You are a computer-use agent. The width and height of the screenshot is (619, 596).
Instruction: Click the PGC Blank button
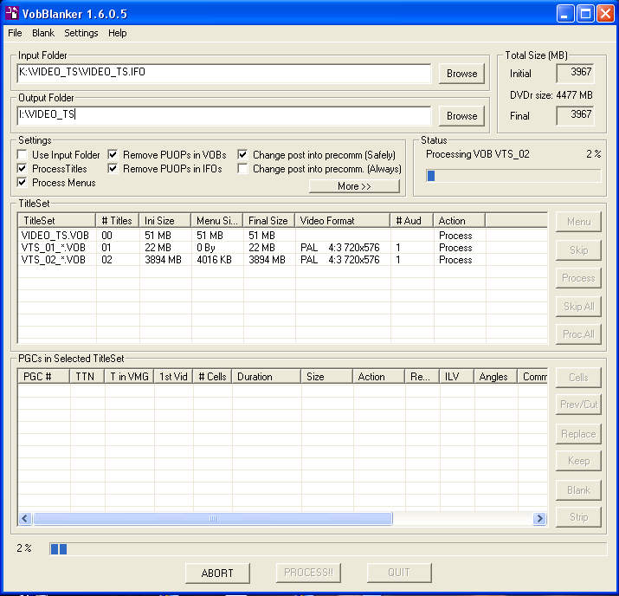578,490
